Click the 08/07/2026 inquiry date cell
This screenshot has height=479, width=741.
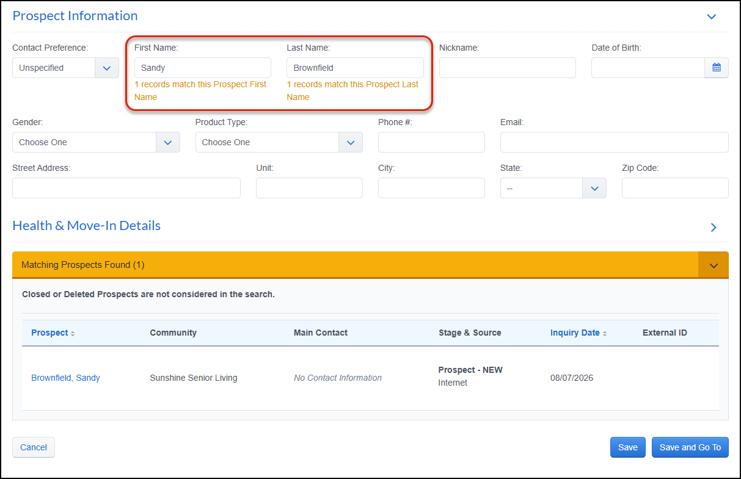click(x=572, y=378)
